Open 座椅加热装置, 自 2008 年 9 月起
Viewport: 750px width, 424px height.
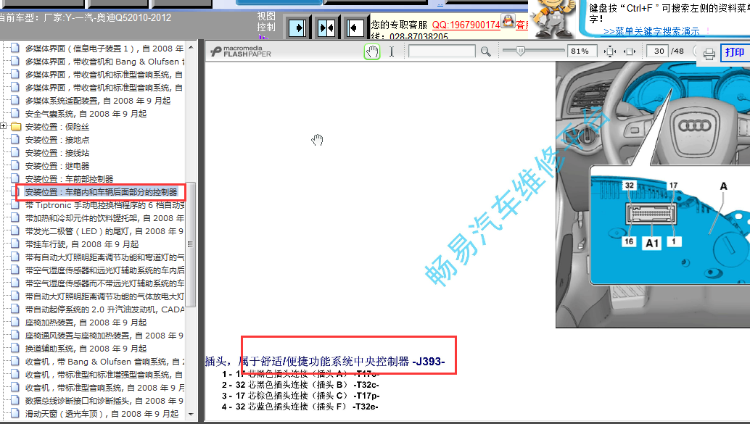point(86,323)
